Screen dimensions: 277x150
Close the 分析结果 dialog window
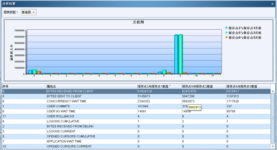(x=272, y=4)
